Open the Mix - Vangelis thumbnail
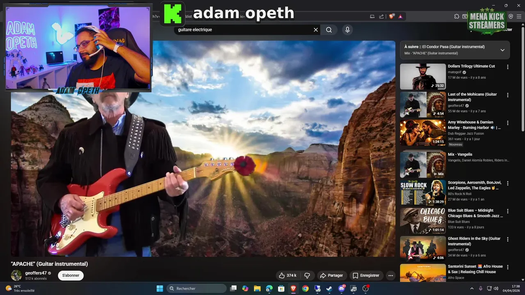 click(x=423, y=165)
